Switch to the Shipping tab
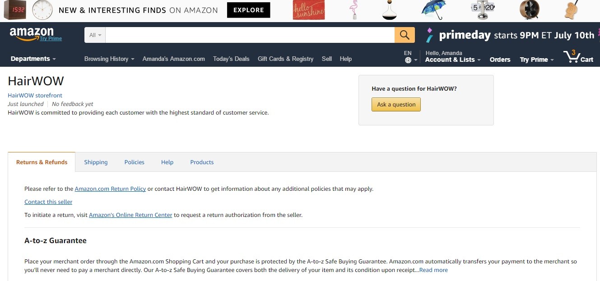The width and height of the screenshot is (600, 281). tap(96, 162)
